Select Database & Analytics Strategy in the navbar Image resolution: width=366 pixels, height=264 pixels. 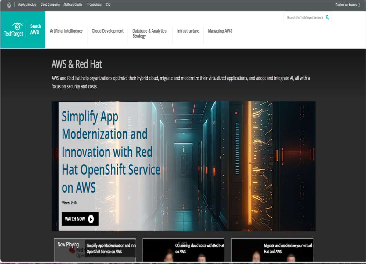coord(149,33)
